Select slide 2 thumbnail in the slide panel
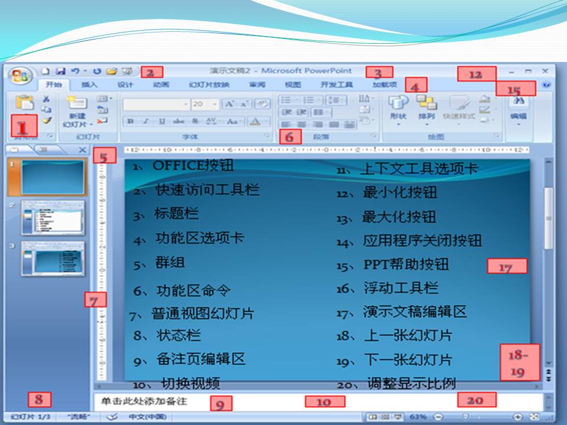Image resolution: width=567 pixels, height=425 pixels. [x=53, y=218]
